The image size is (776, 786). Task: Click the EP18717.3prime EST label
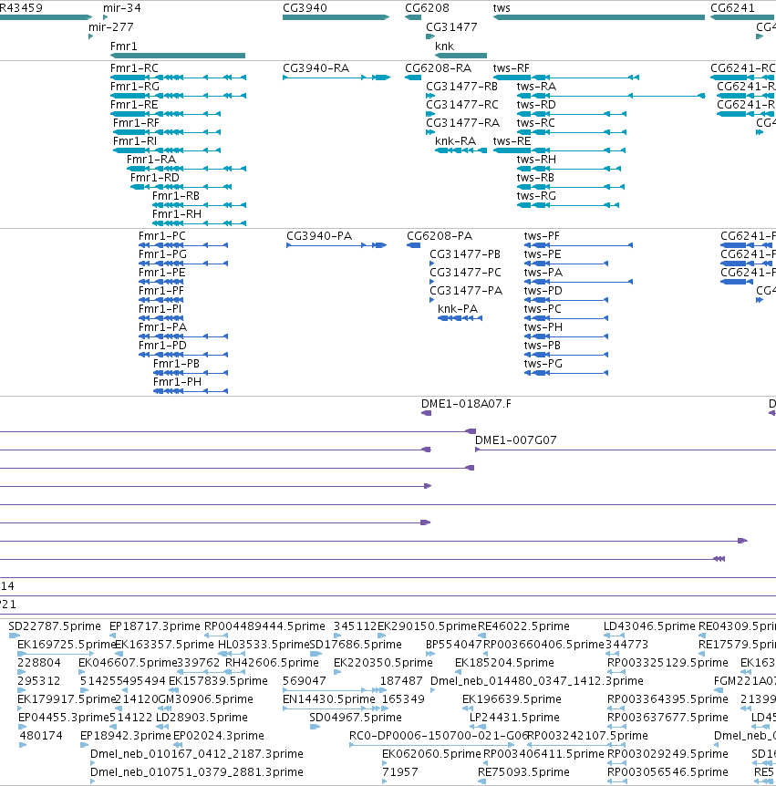click(155, 626)
